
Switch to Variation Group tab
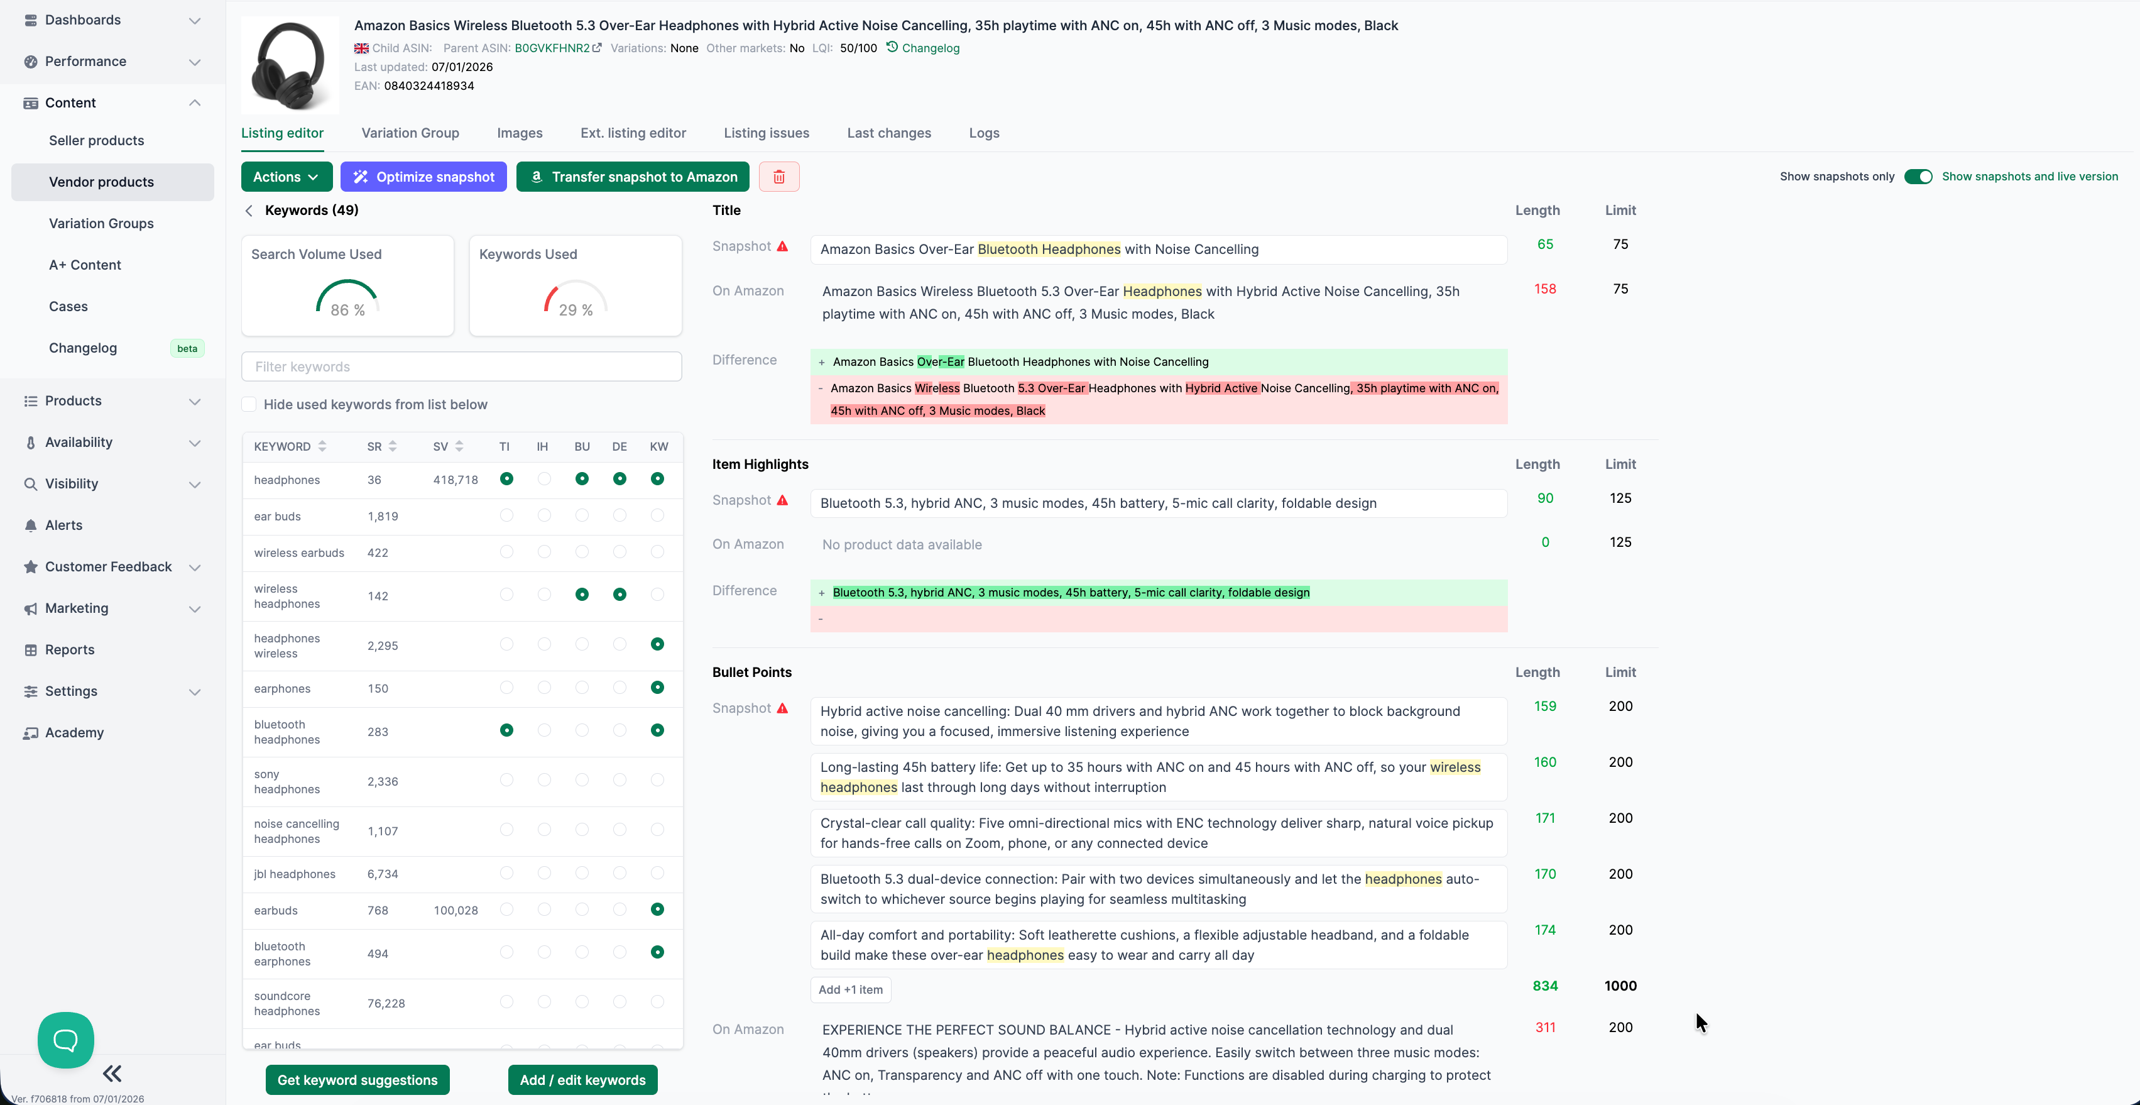(x=410, y=133)
